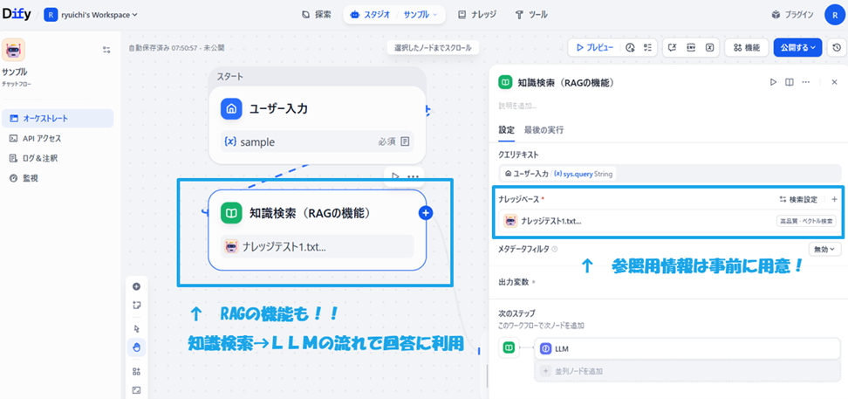Close the 知識検索 settings panel
The width and height of the screenshot is (848, 399).
834,82
